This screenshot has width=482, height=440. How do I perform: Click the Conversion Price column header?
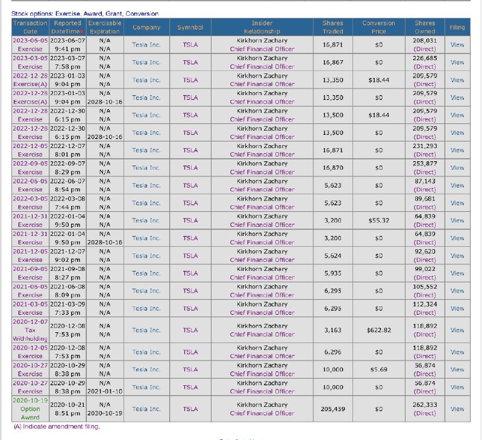pos(378,27)
